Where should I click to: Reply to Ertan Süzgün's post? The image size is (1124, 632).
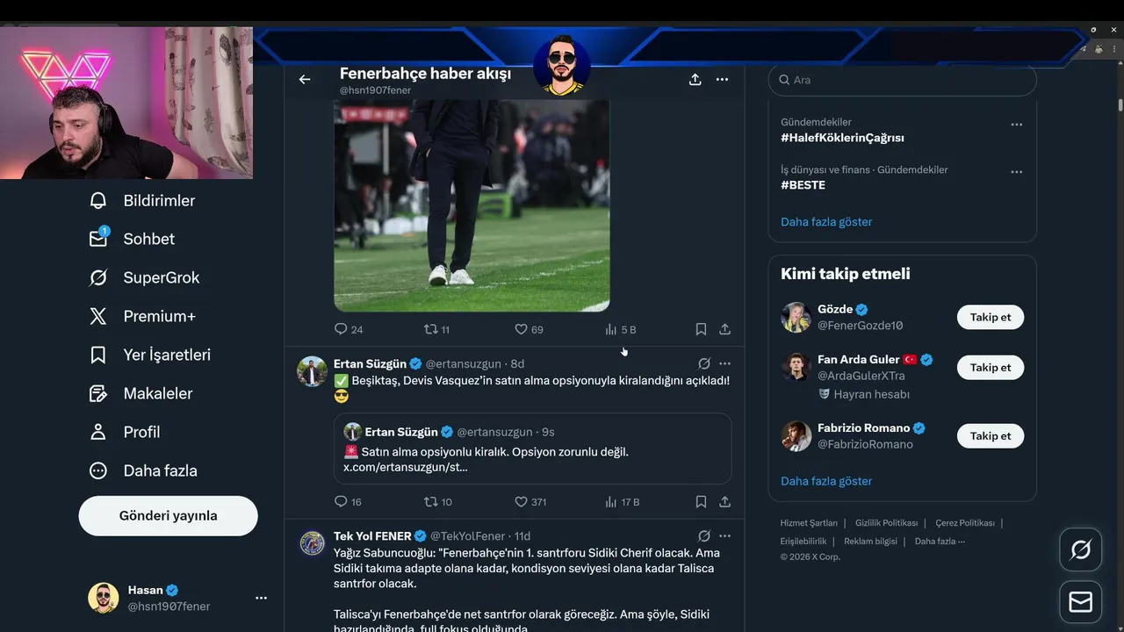(342, 502)
